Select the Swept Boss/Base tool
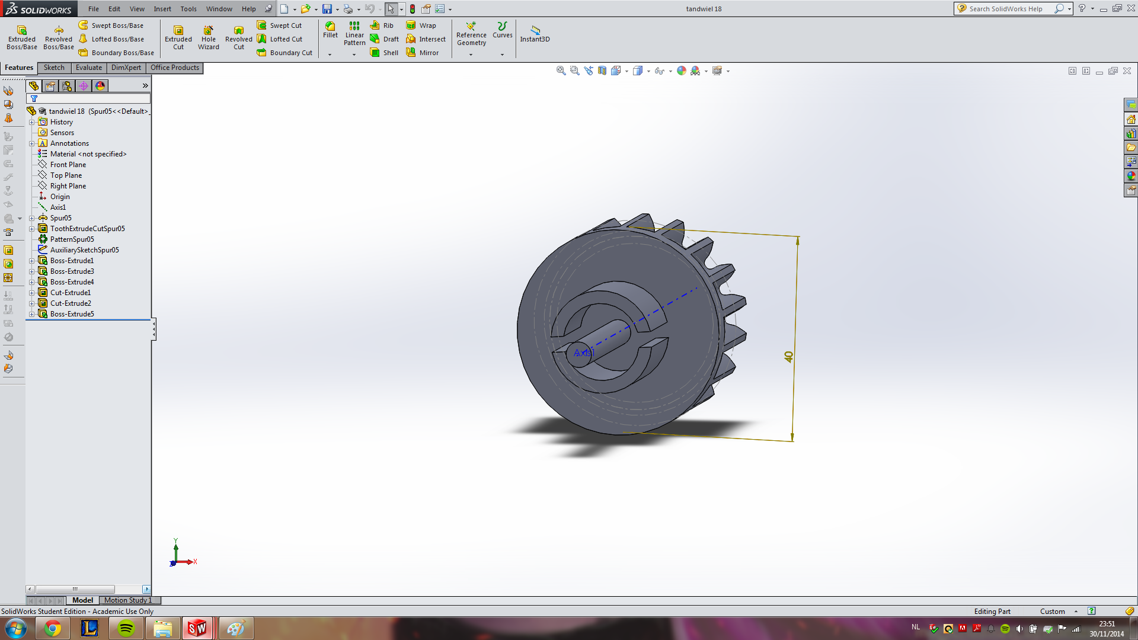1138x640 pixels. point(111,25)
